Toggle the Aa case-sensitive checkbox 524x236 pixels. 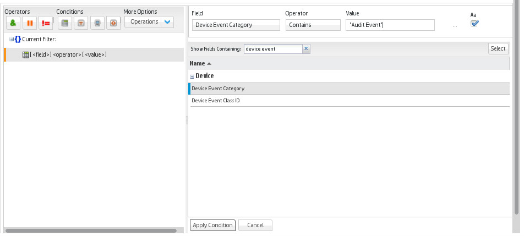click(x=474, y=24)
